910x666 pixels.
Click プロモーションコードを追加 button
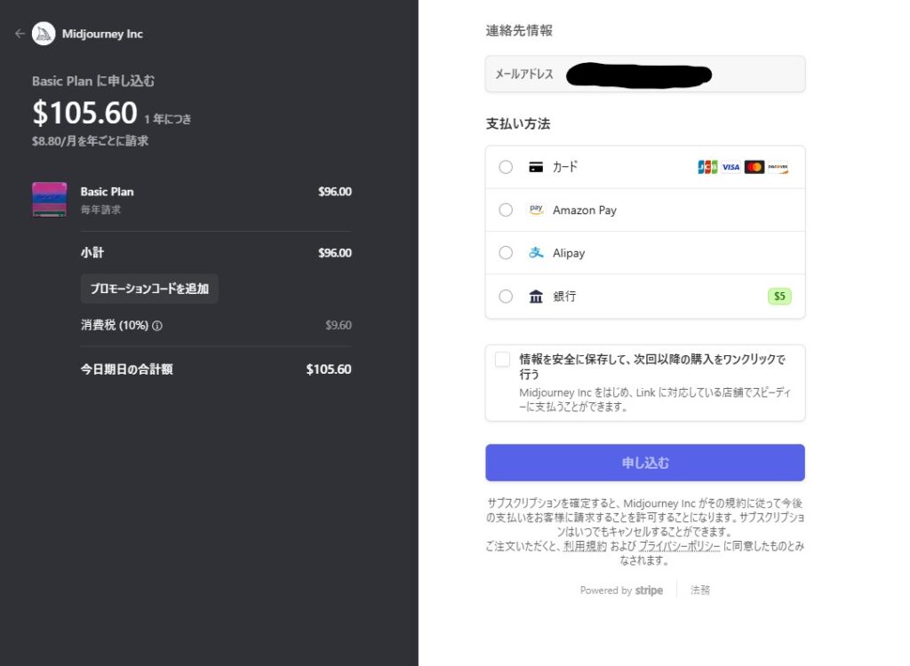point(149,289)
